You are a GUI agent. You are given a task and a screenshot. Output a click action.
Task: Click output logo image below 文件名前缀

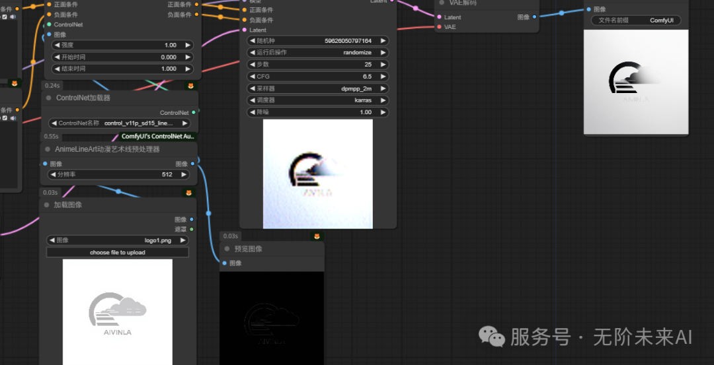point(636,82)
